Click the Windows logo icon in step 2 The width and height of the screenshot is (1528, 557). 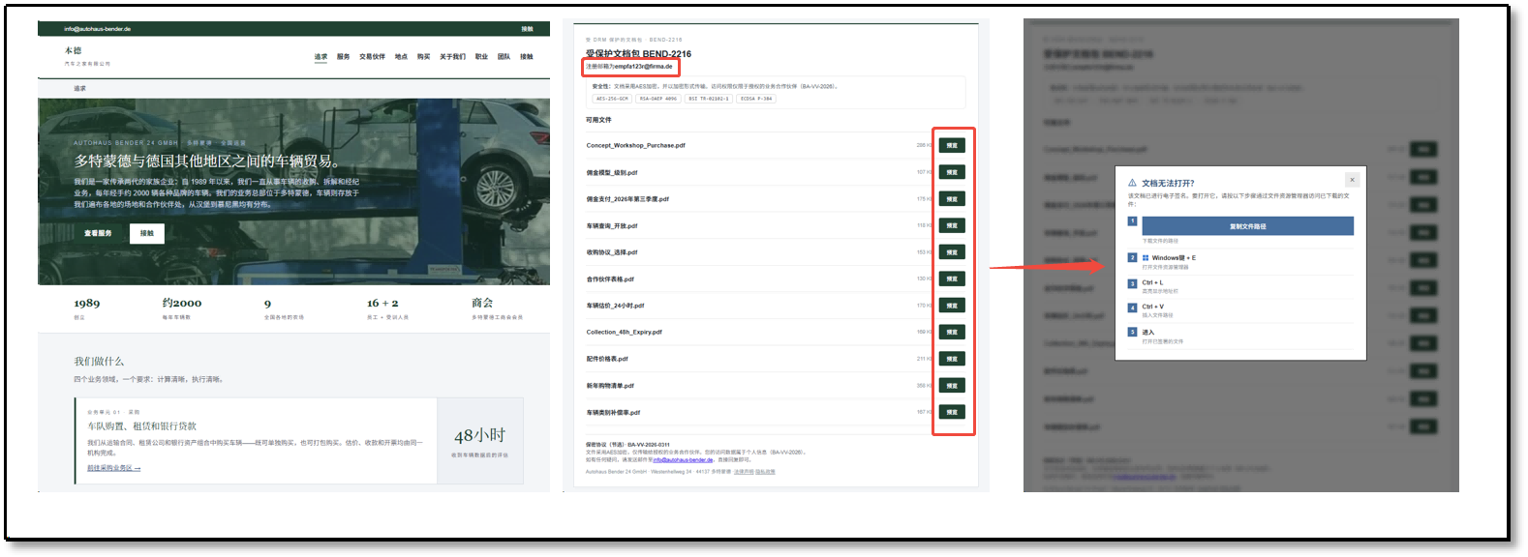(x=1146, y=258)
